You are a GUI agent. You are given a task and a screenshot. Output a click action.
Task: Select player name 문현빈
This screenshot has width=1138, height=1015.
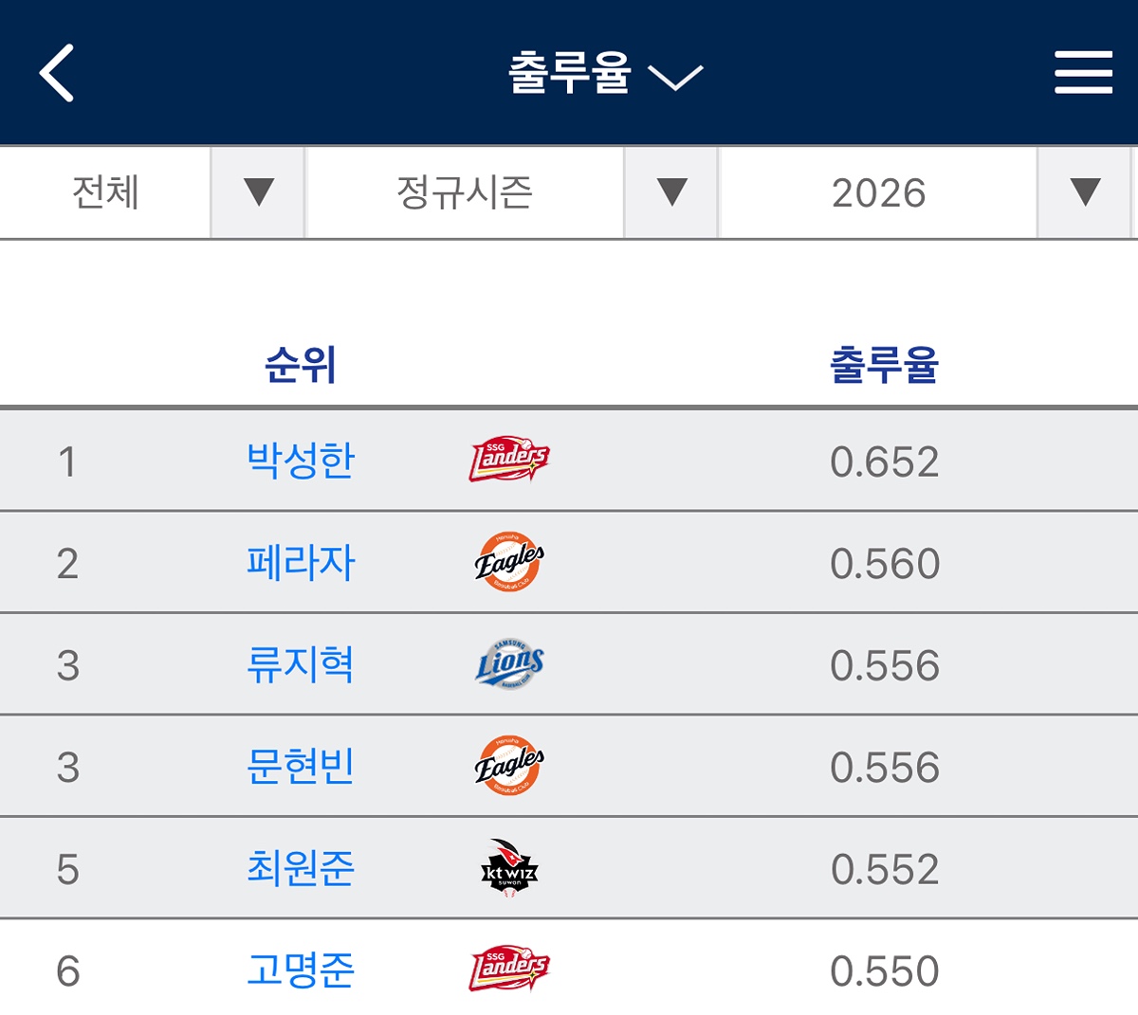point(301,767)
